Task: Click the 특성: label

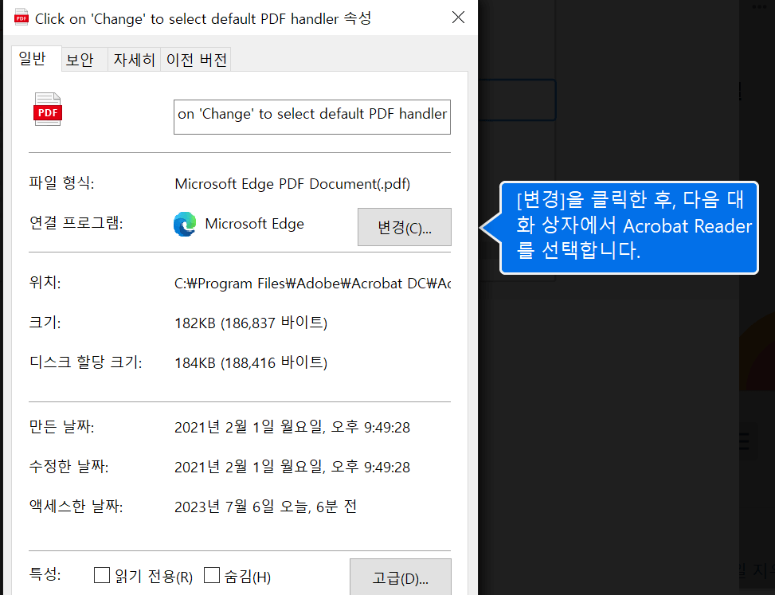Action: tap(45, 574)
